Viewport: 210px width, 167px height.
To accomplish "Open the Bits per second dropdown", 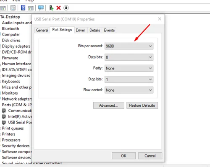I will click(x=129, y=46).
